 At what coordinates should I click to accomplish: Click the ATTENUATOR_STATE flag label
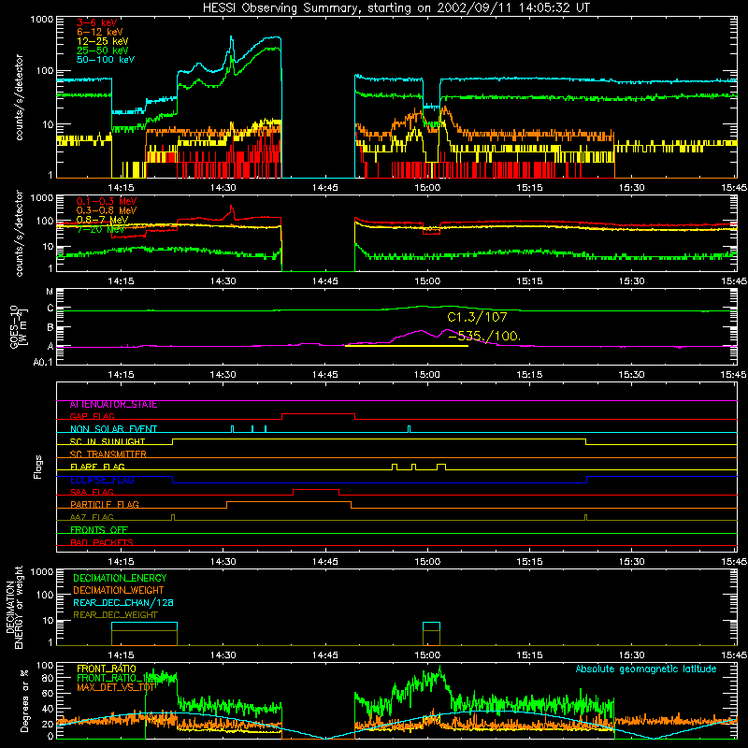click(113, 405)
